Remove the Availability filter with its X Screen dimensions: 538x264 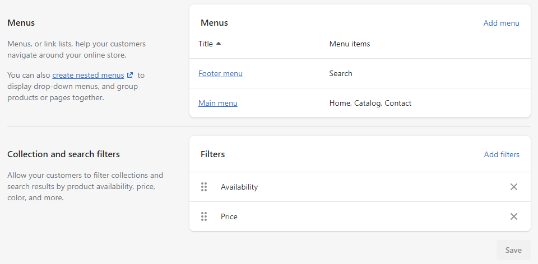pos(513,187)
